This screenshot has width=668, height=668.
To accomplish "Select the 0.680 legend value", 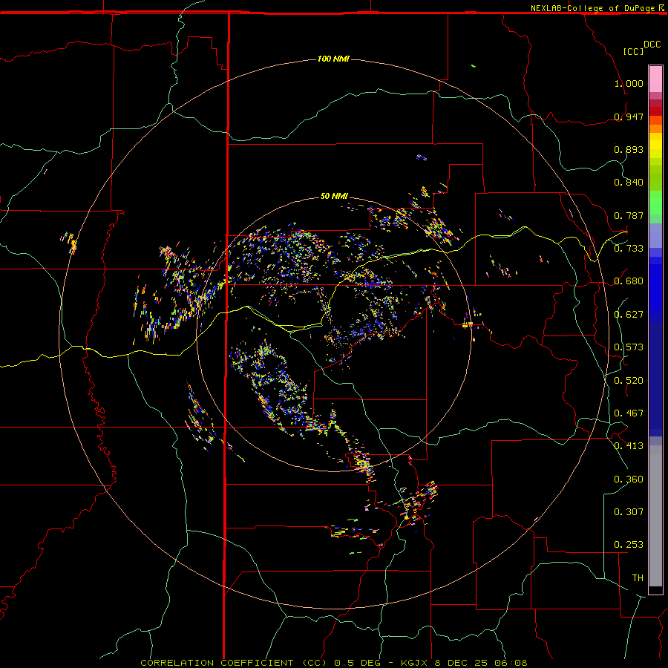I will (x=629, y=281).
